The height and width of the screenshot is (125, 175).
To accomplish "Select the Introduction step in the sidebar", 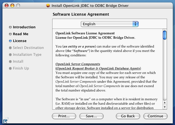I will (x=24, y=27).
